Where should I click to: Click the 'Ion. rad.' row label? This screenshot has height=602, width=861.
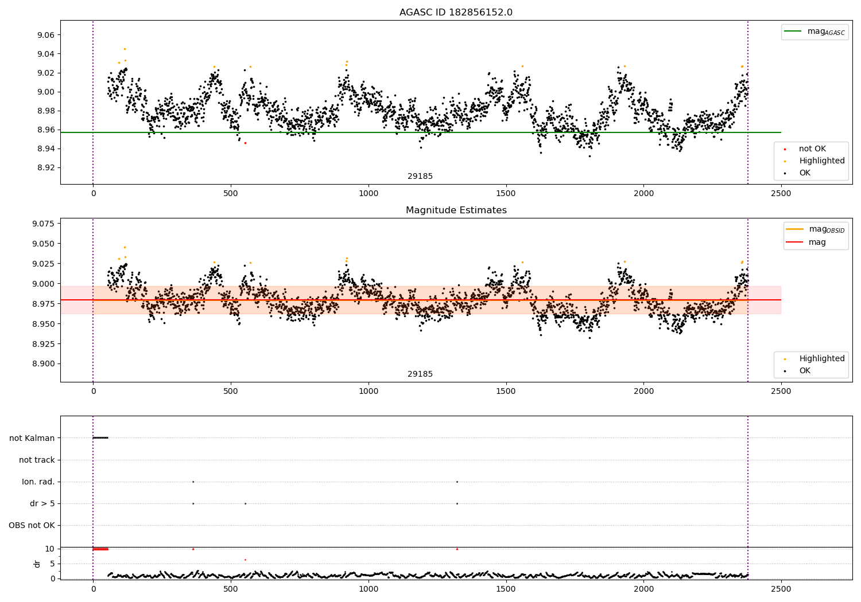(x=38, y=482)
